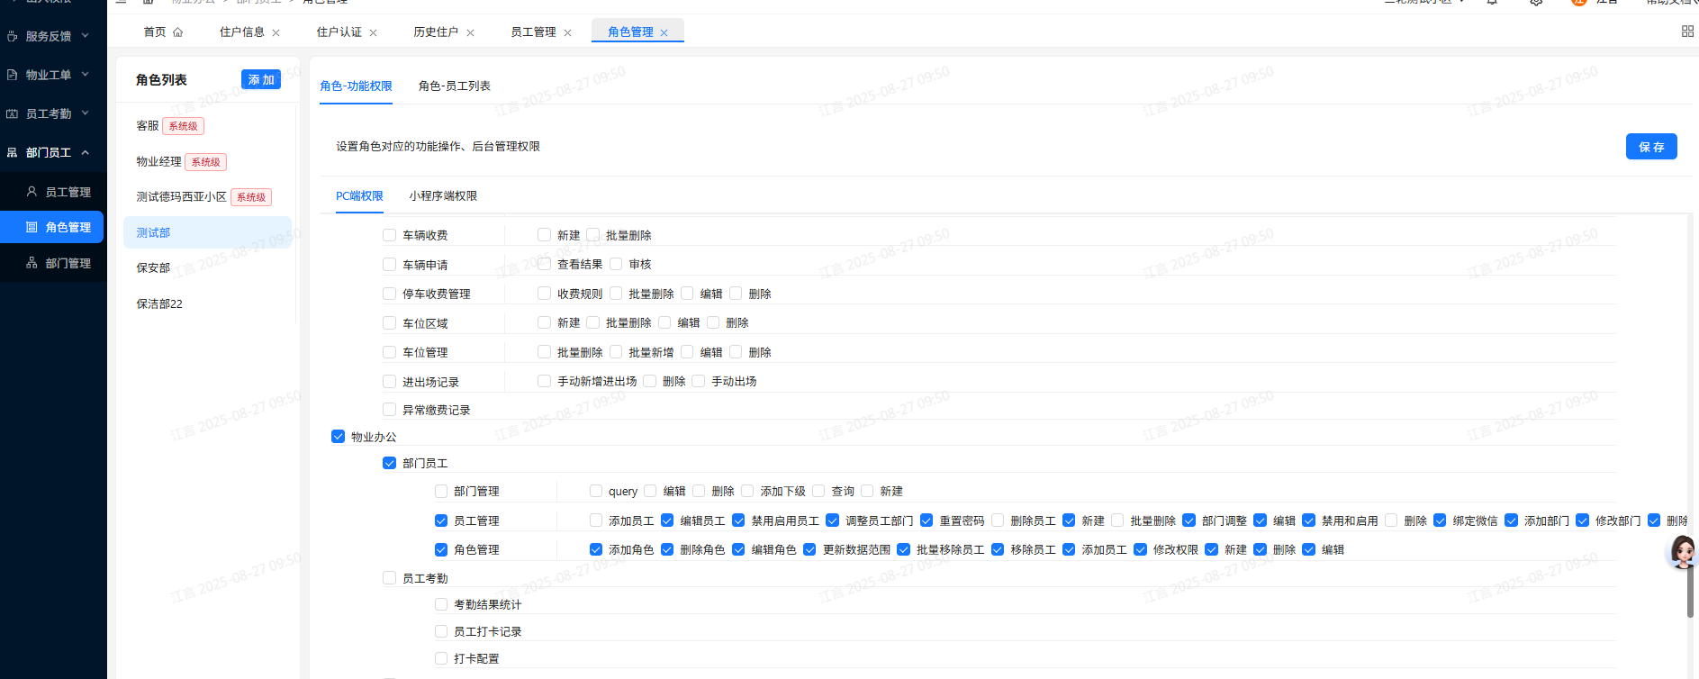Switch to the 历史住户 tab

point(436,32)
